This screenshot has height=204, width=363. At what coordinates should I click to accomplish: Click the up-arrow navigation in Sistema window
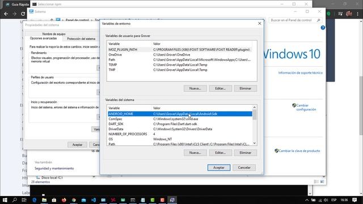tap(52, 20)
